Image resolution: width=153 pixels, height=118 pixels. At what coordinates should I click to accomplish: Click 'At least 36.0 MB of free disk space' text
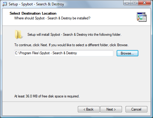click(x=47, y=96)
